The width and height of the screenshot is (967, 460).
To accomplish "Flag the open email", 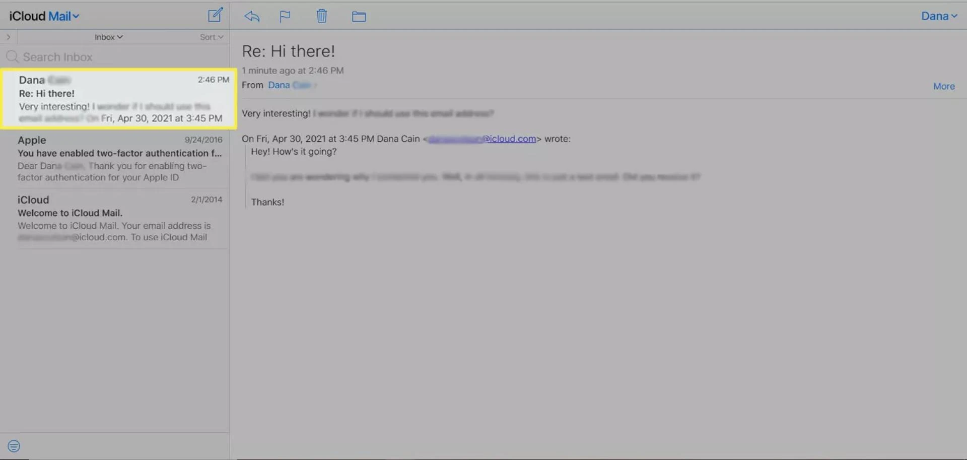I will tap(285, 16).
